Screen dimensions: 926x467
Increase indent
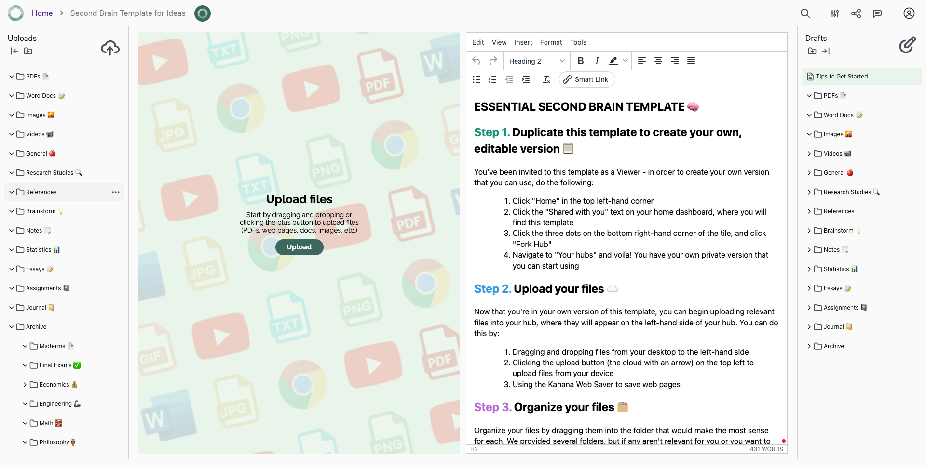pos(526,79)
